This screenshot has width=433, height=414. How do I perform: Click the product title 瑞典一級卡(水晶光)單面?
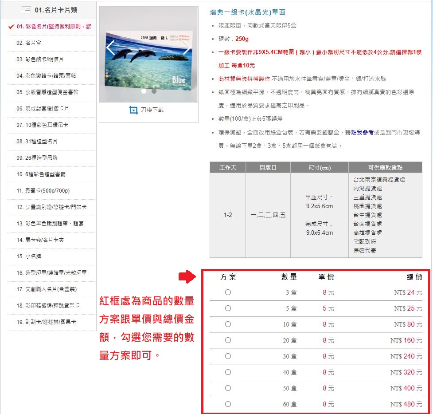pos(247,12)
